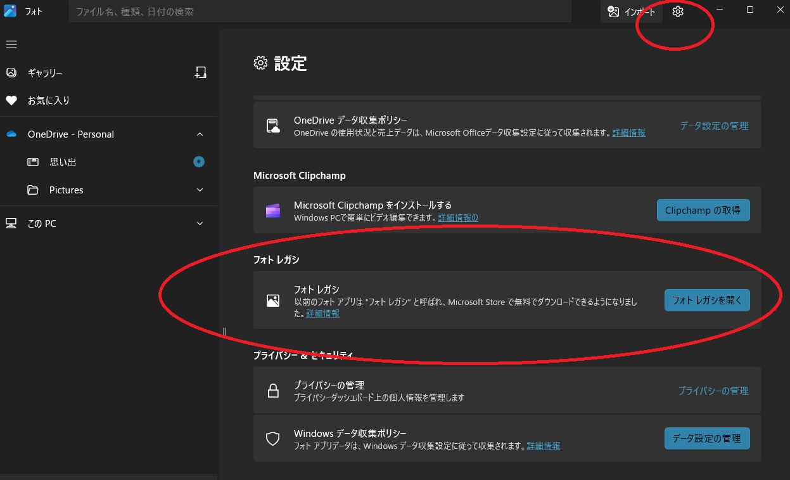Click the フォト レガシを開く button
Image resolution: width=790 pixels, height=480 pixels.
[706, 300]
